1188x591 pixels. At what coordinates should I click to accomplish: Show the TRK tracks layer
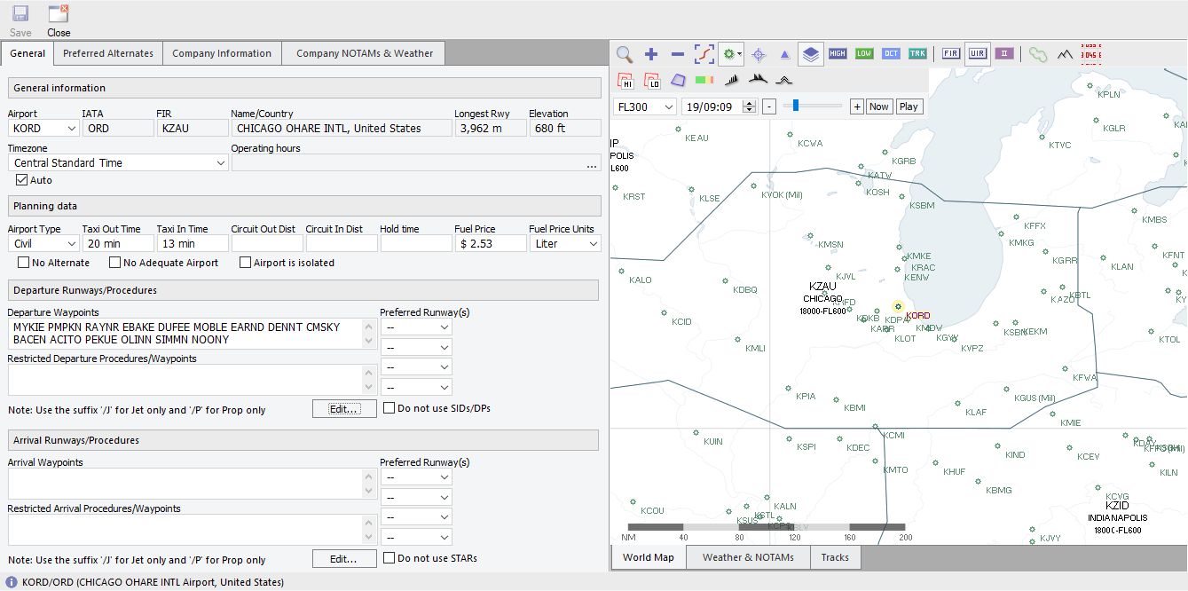click(x=917, y=54)
